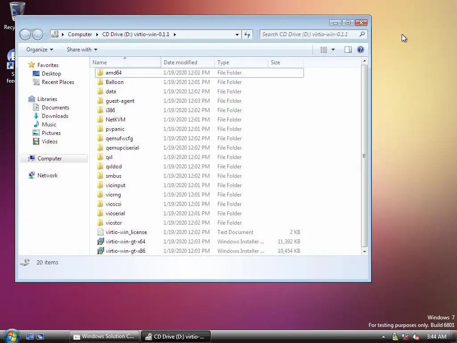Sort files by the Size column
457x343 pixels.
coord(286,63)
